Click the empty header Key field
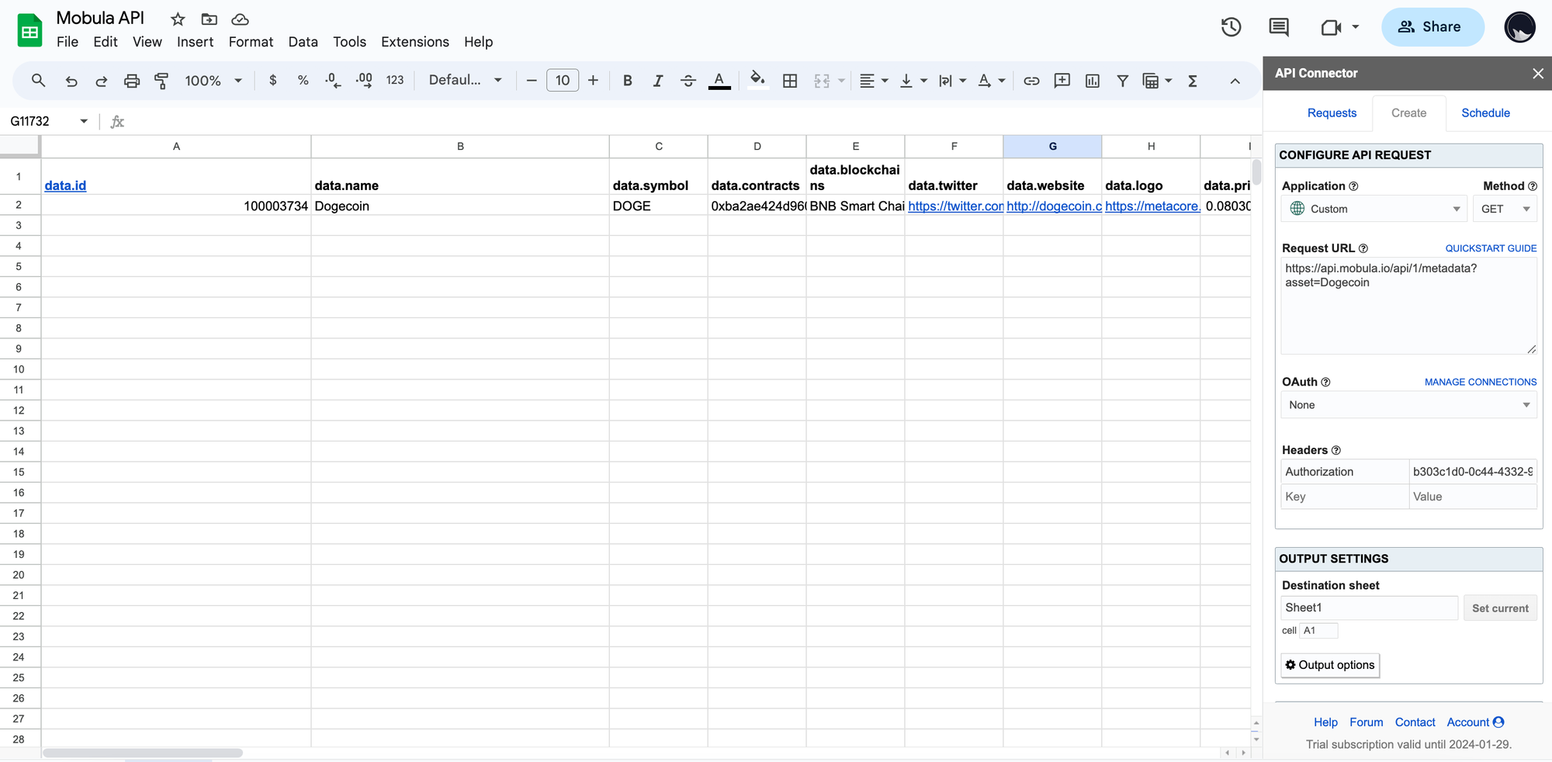The height and width of the screenshot is (762, 1552). (x=1345, y=497)
